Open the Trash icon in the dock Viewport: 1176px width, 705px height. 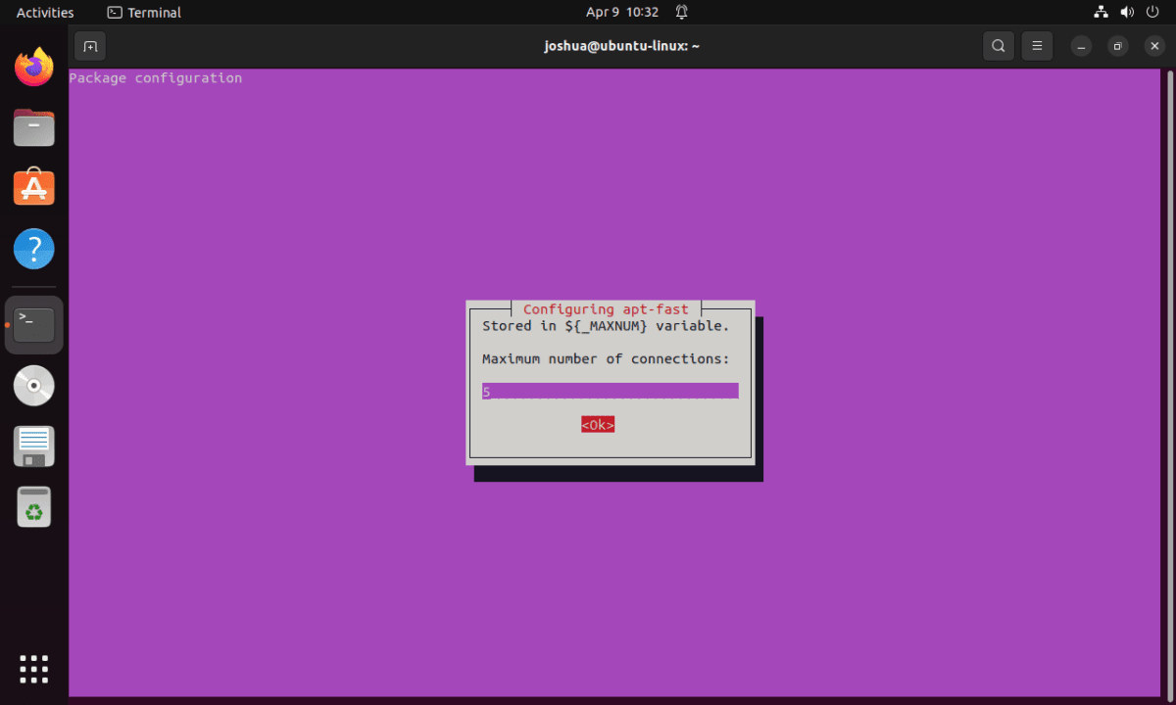coord(33,506)
